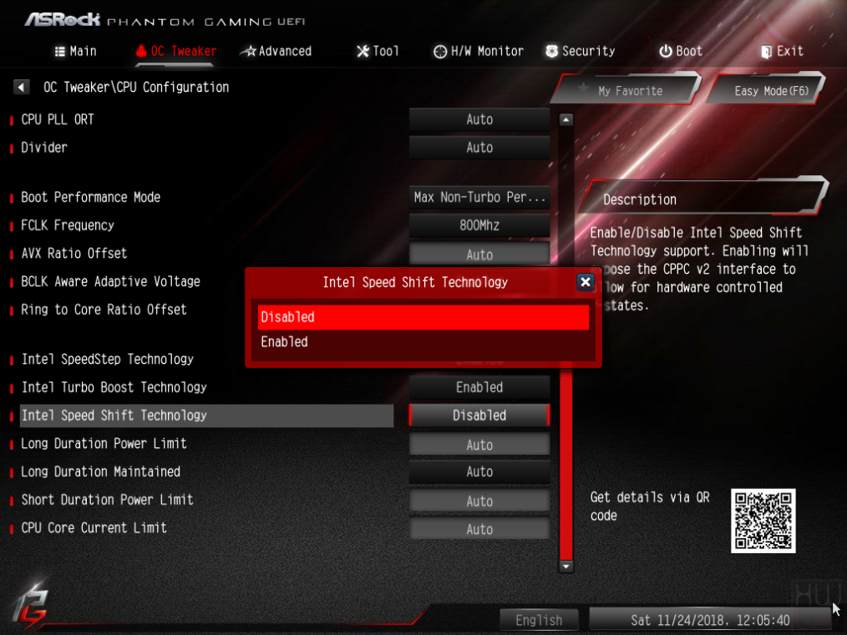This screenshot has height=635, width=847.
Task: Open Long Duration Maintained value dropdown
Action: (479, 472)
